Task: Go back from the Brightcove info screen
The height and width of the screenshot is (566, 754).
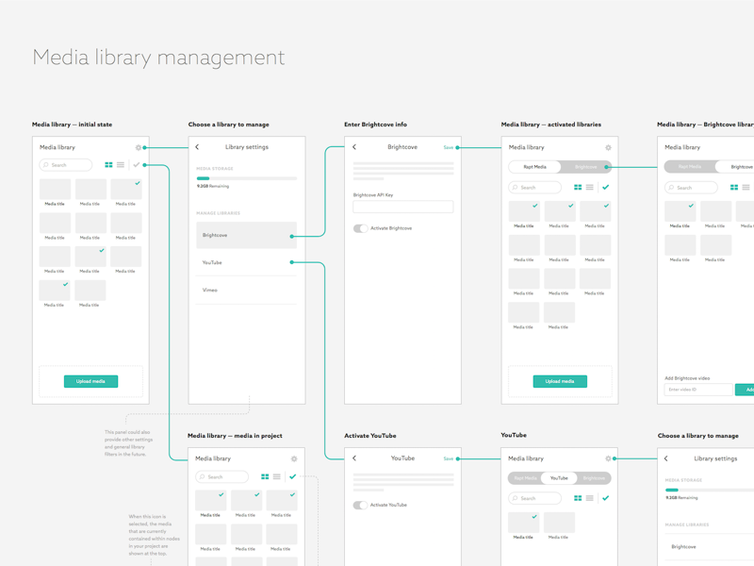Action: point(354,147)
